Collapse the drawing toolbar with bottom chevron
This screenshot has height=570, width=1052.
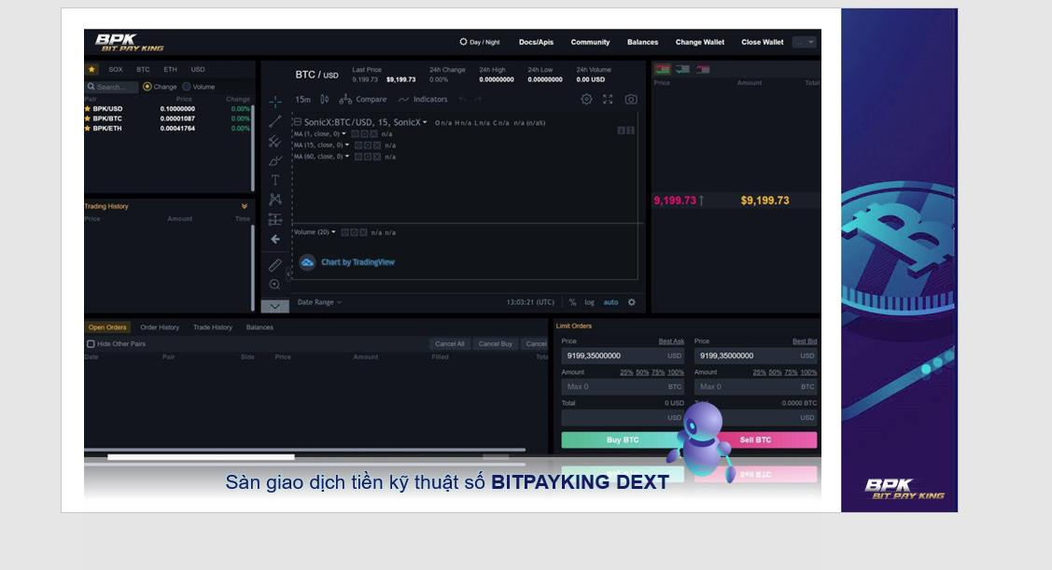click(275, 307)
